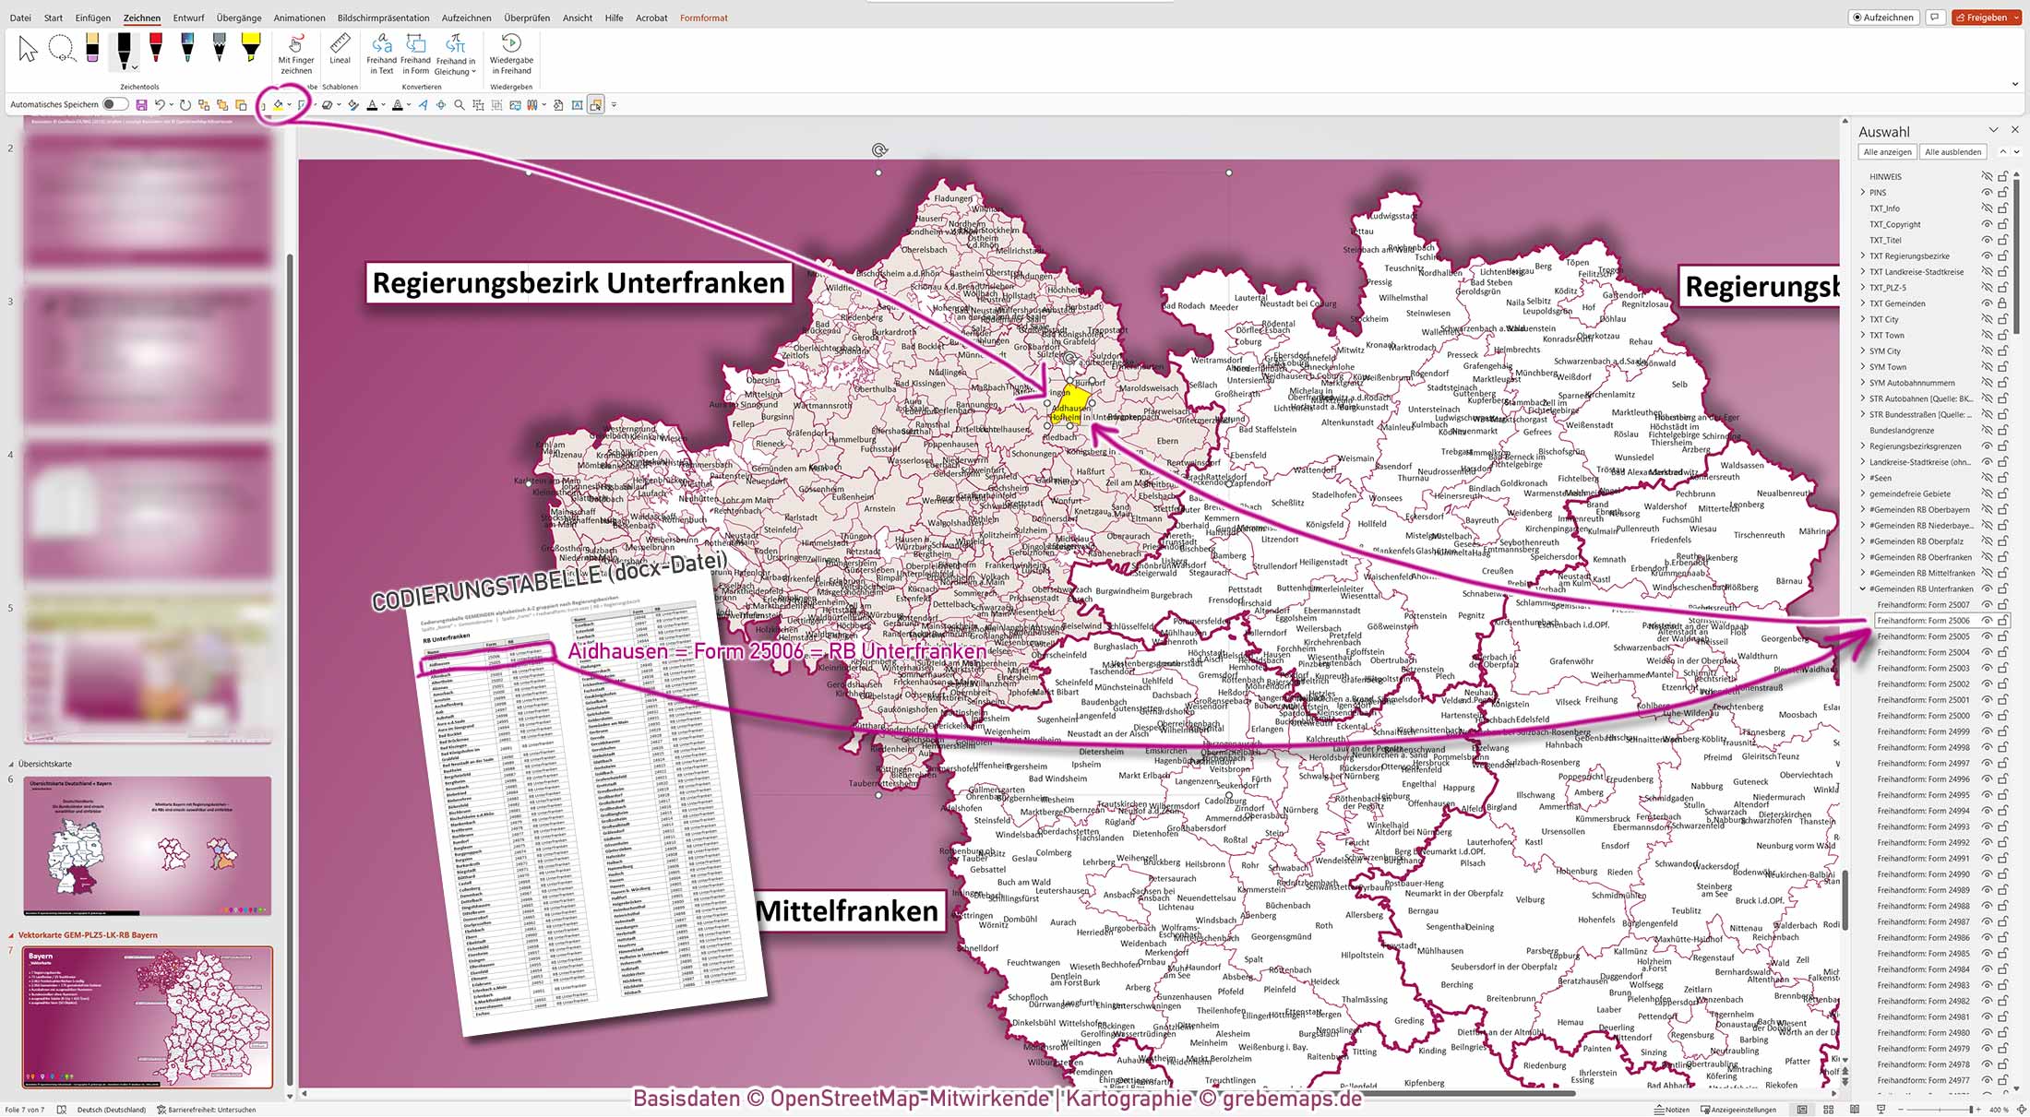Screen dimensions: 2030x1117
Task: Toggle visibility of the HINWEIS layer
Action: tap(1988, 176)
